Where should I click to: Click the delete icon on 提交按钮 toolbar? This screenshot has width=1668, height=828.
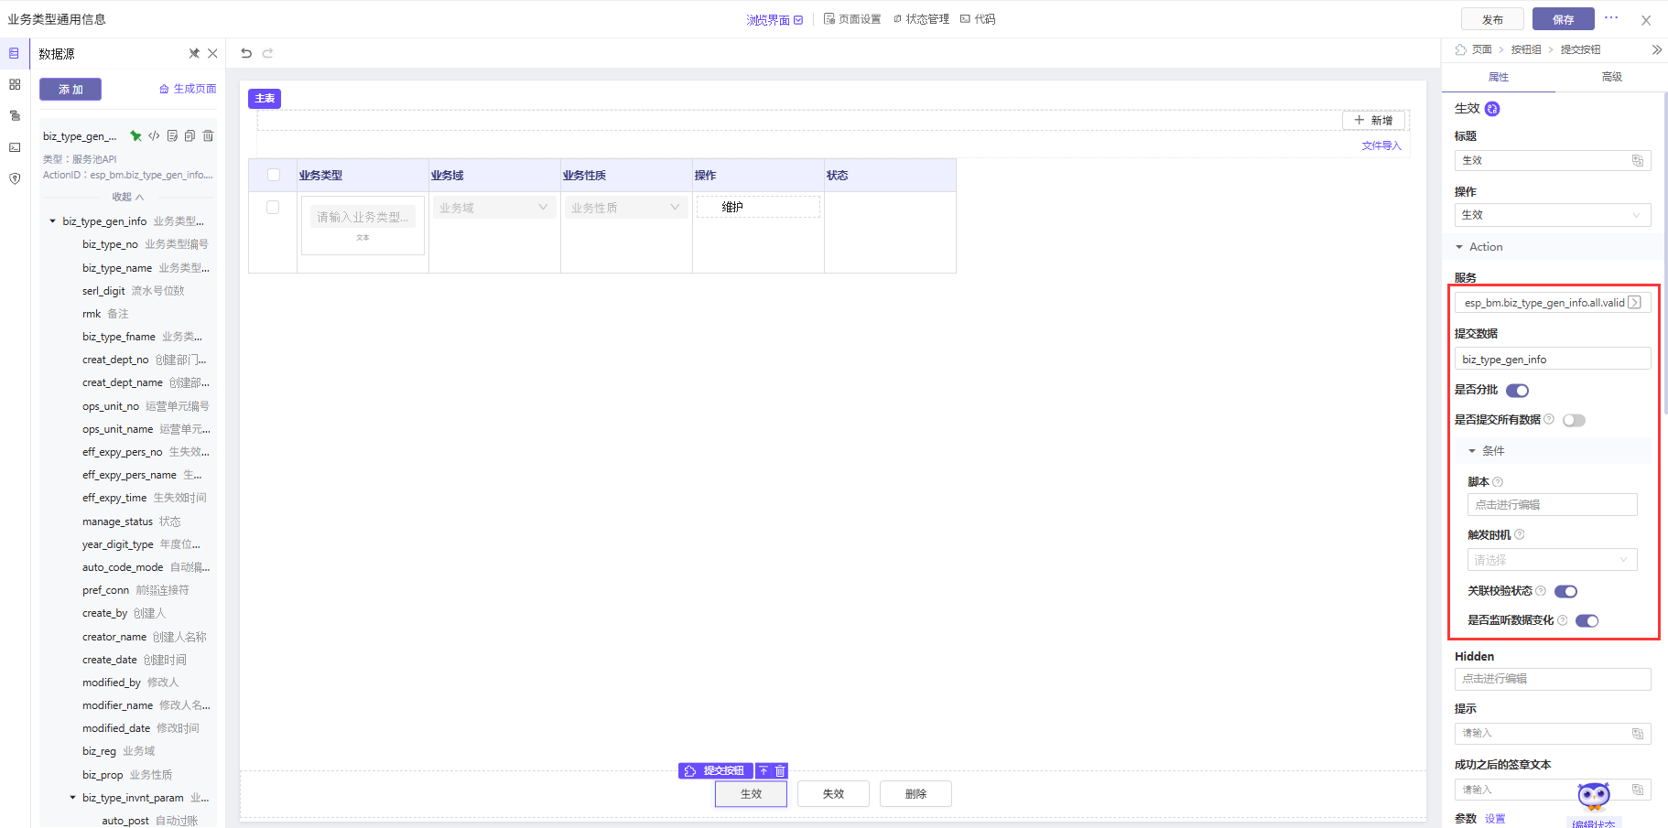click(x=780, y=771)
